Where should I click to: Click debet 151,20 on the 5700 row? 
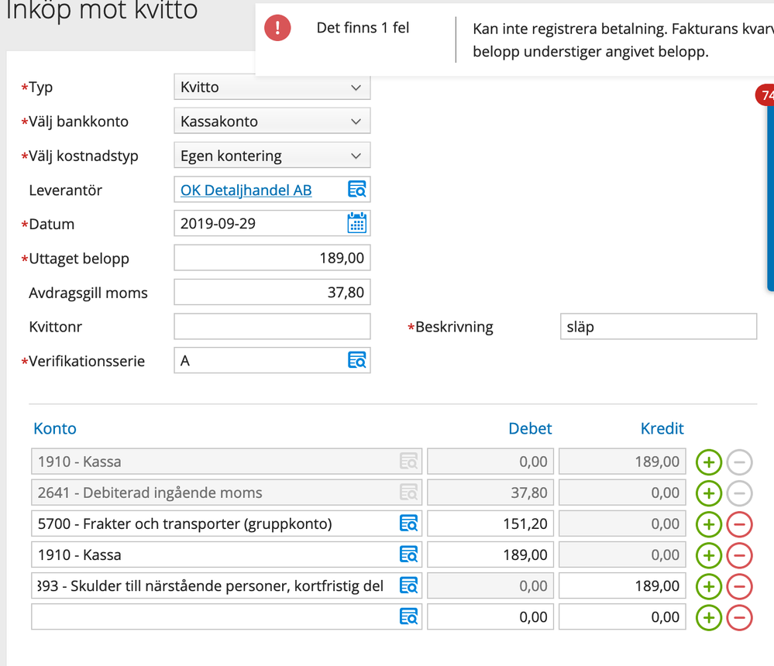point(490,524)
